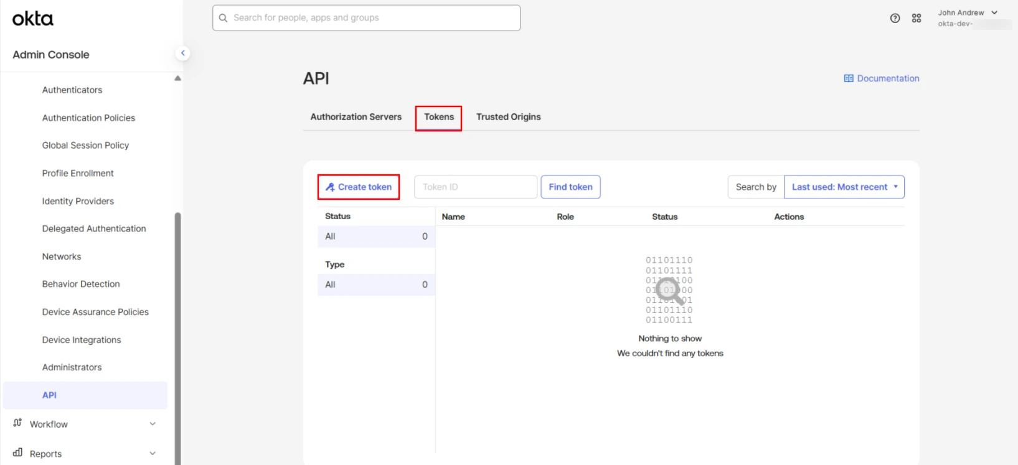
Task: Open Behavior Detection in the sidebar
Action: [81, 284]
